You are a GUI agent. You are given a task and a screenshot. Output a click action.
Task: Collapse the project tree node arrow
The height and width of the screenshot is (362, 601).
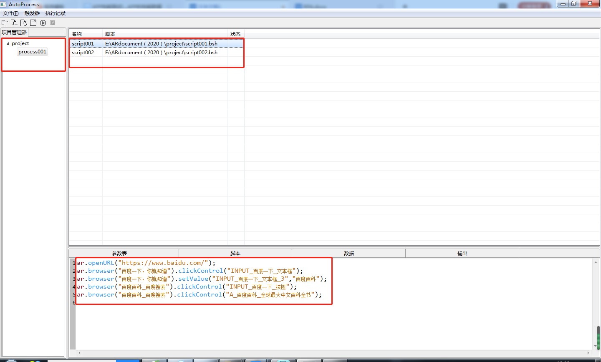[8, 43]
